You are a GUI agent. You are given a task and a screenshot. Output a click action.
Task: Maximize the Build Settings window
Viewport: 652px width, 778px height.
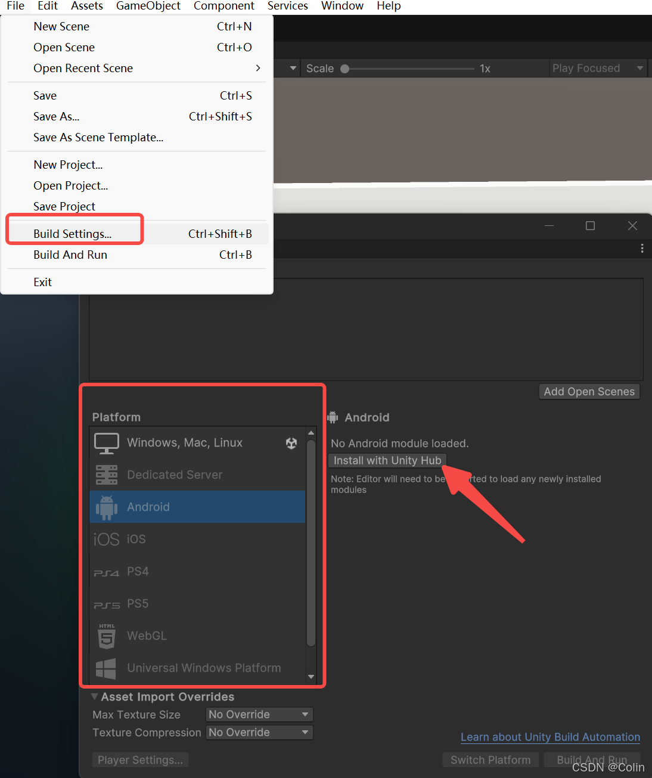tap(590, 225)
